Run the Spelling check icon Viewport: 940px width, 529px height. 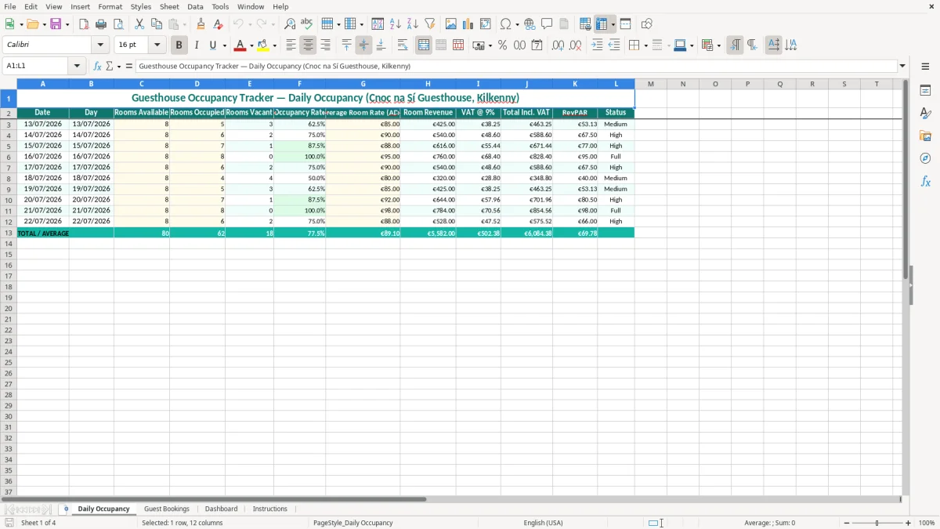click(x=307, y=24)
